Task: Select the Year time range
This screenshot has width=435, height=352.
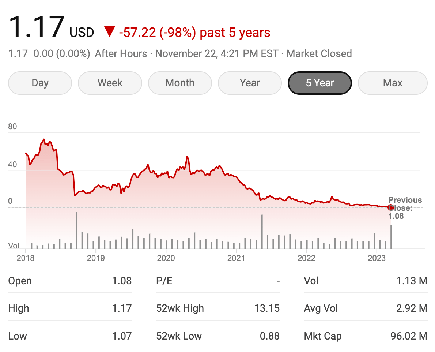Action: pyautogui.click(x=250, y=83)
